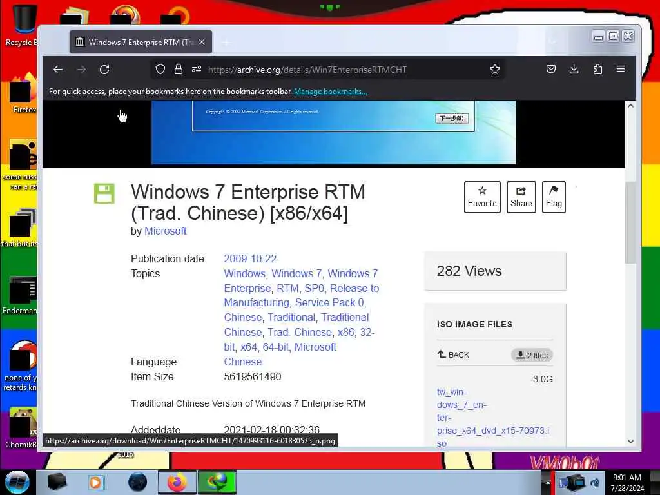This screenshot has width=660, height=495.
Task: Click the taskbar clock showing 9:01 AM
Action: pos(627,483)
